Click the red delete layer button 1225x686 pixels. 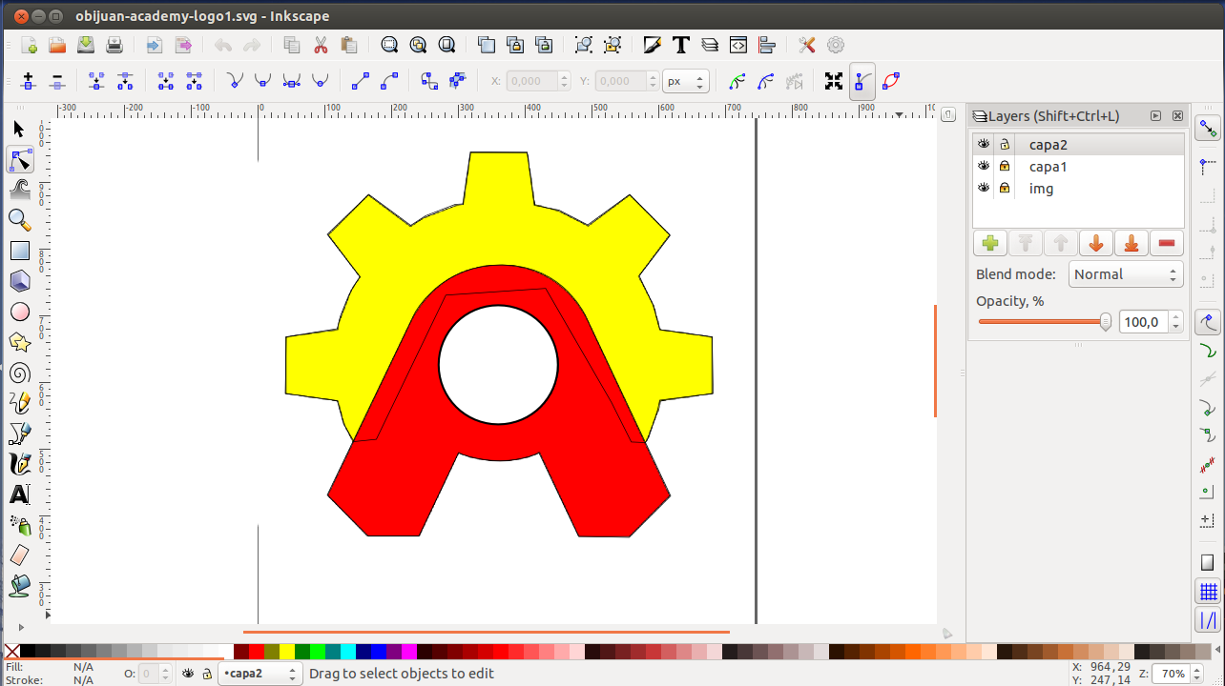click(x=1166, y=244)
